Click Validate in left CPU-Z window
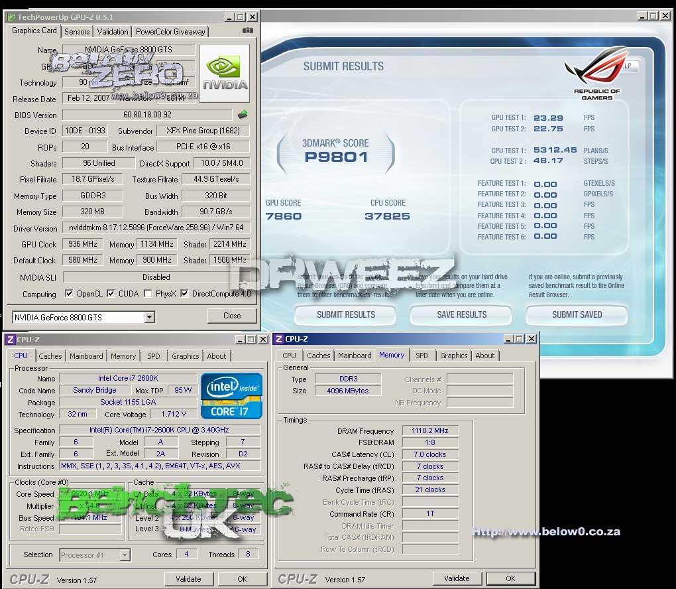The image size is (676, 589). point(188,579)
